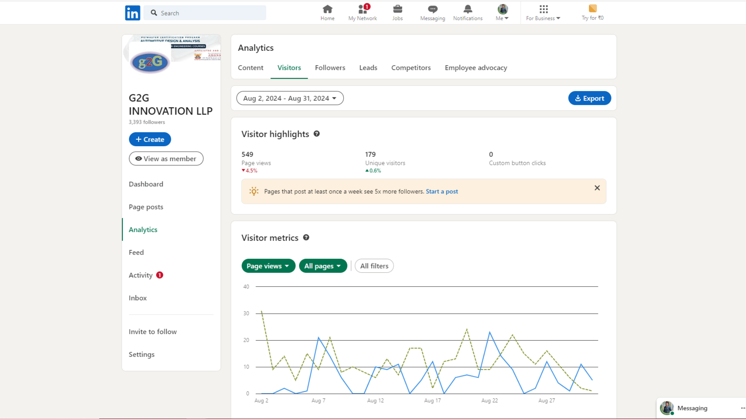Switch to the Leads tab
The image size is (746, 419).
click(368, 68)
